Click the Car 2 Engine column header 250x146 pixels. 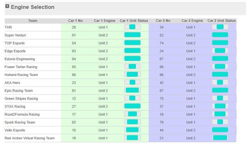coord(192,21)
